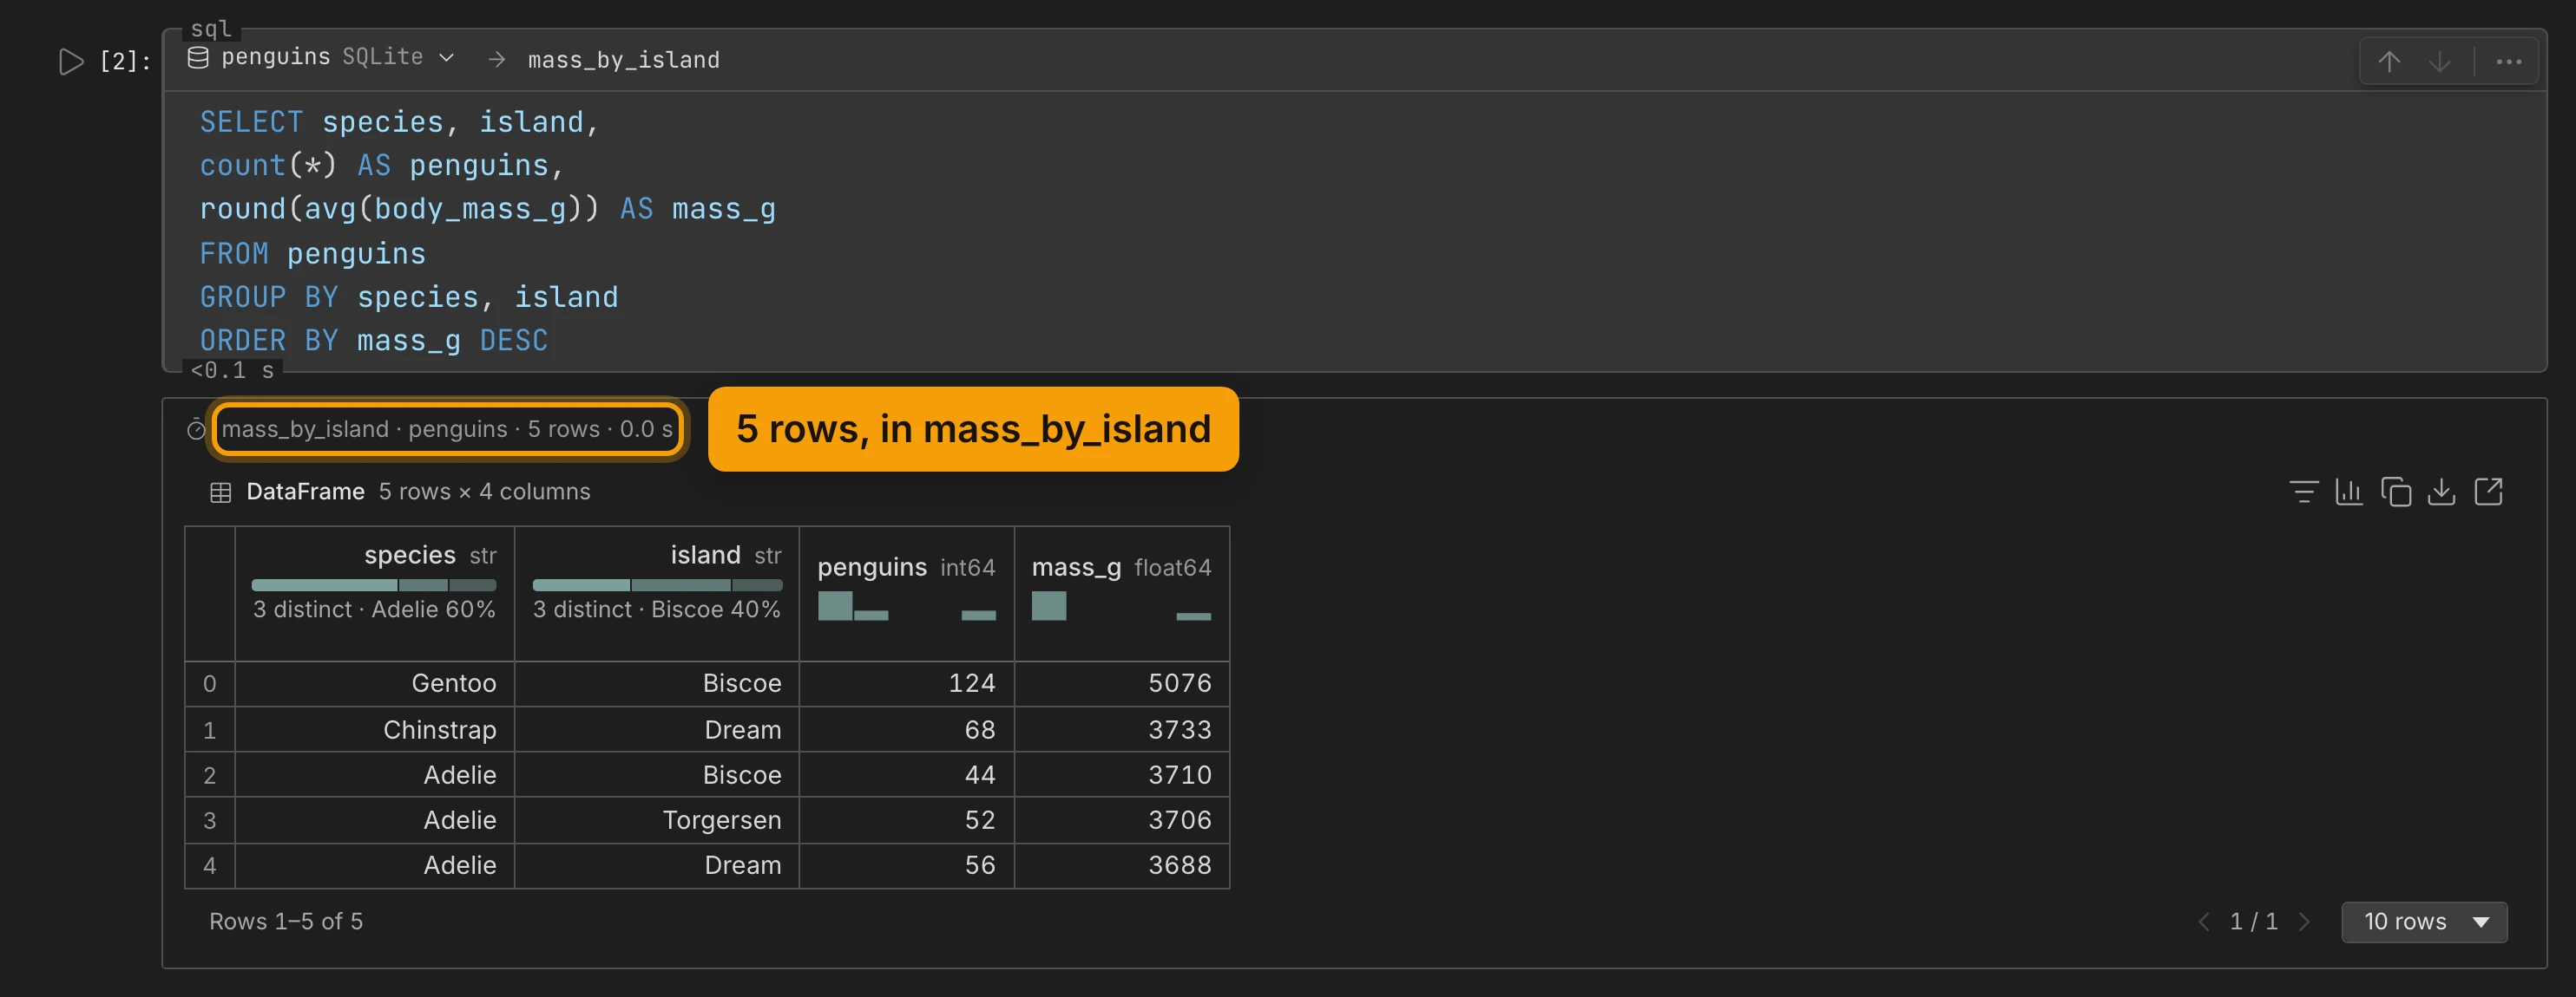
Task: Copy the dataframe with copy icon
Action: (x=2396, y=492)
